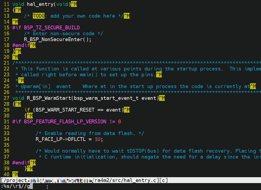Image resolution: width=261 pixels, height=190 pixels.
Task: Click the closing brace on line 19
Action: coord(14,51)
